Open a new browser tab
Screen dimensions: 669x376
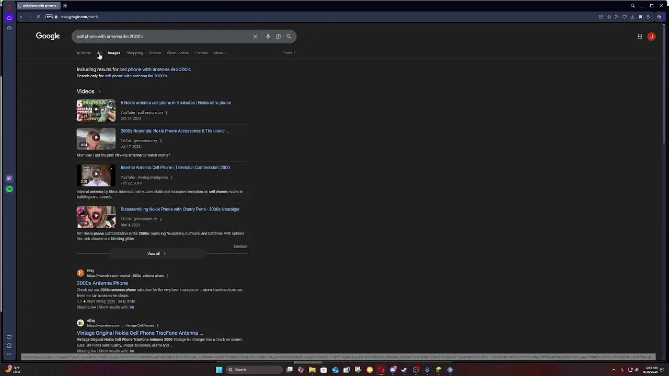click(65, 6)
